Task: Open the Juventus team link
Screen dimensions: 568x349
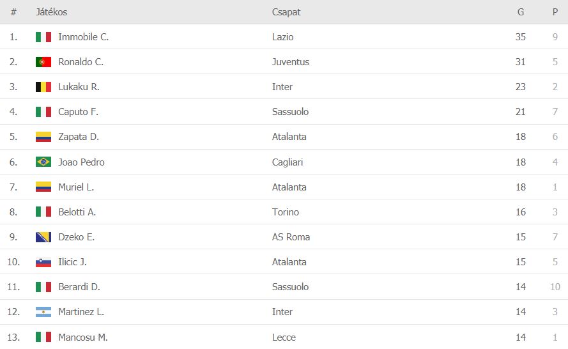Action: pos(291,62)
